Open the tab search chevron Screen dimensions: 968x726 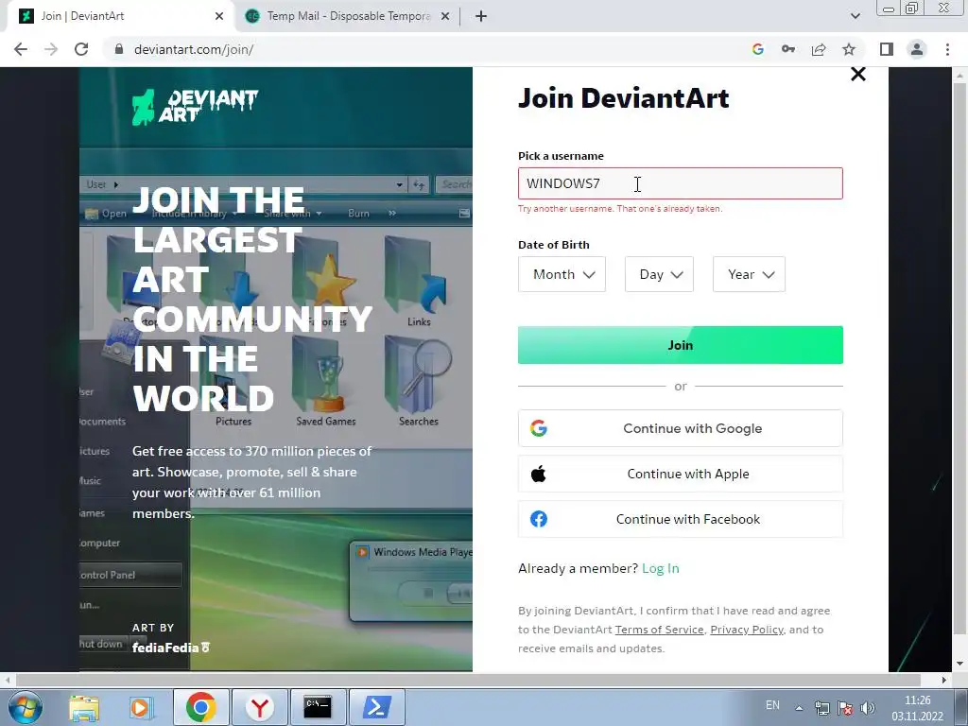point(855,16)
